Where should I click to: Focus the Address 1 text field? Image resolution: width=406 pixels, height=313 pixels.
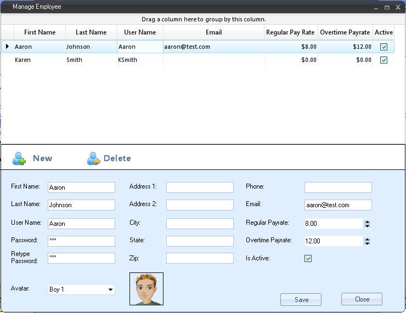pyautogui.click(x=200, y=187)
